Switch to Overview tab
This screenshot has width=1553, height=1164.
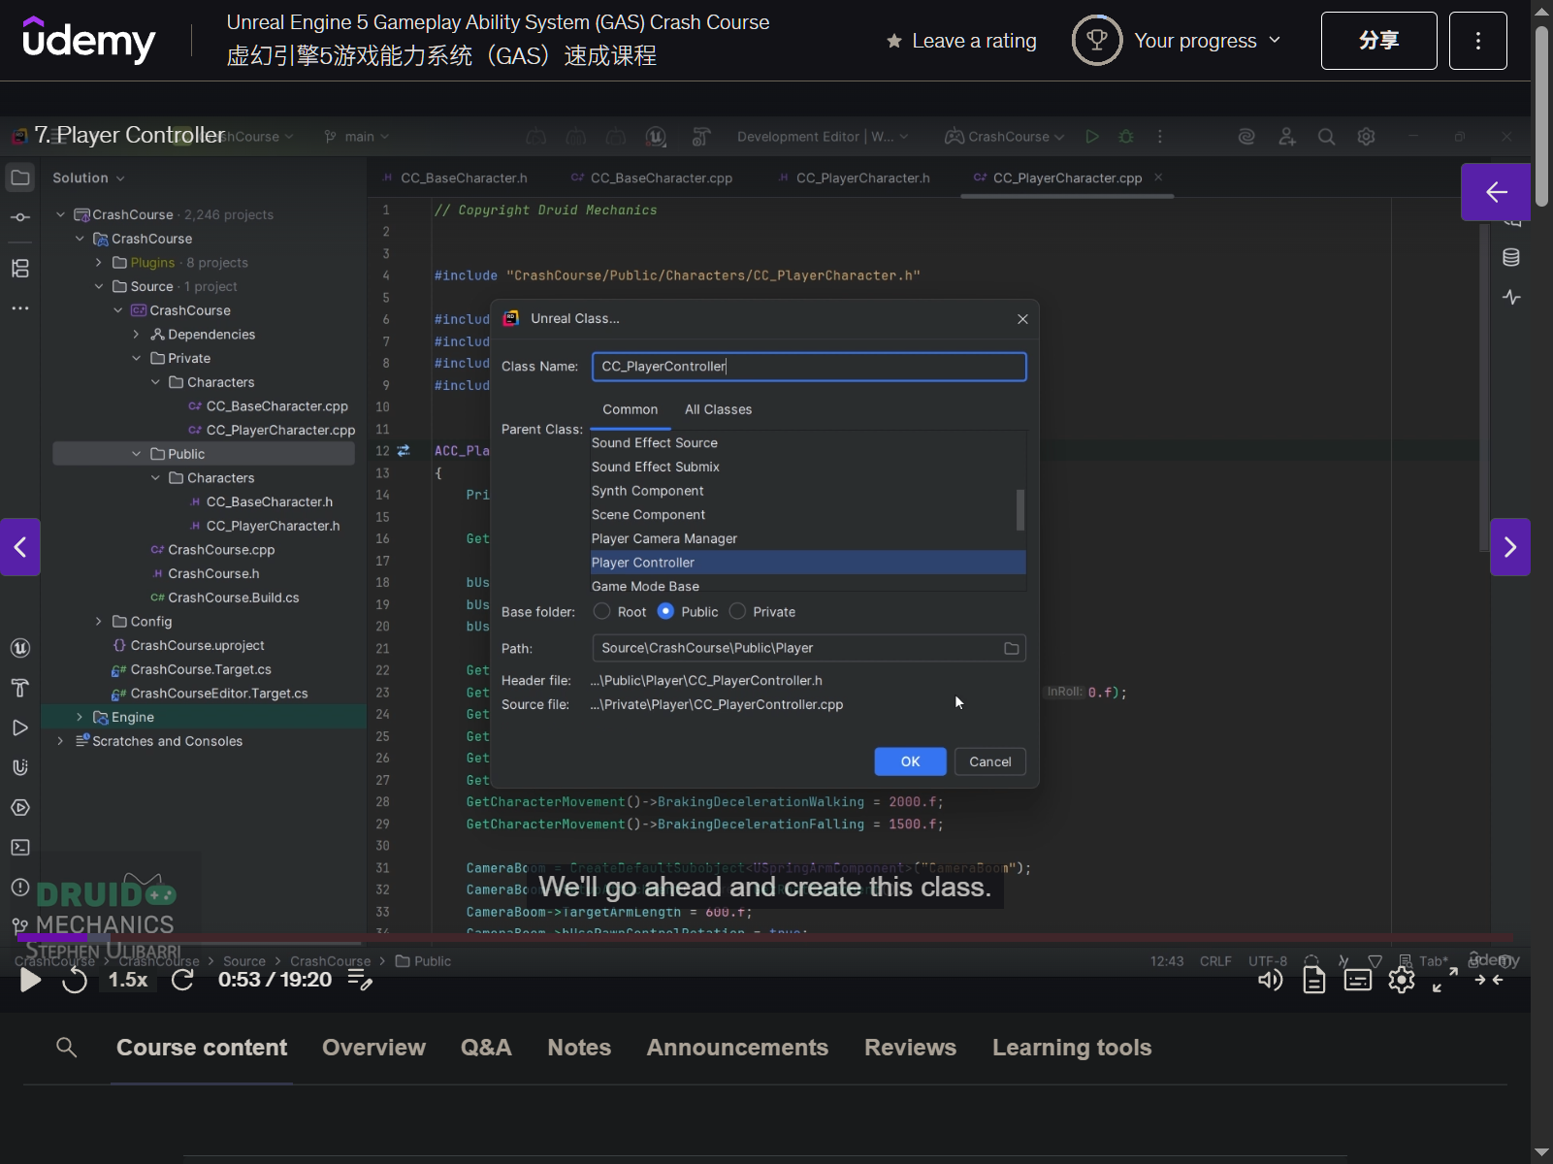[373, 1048]
